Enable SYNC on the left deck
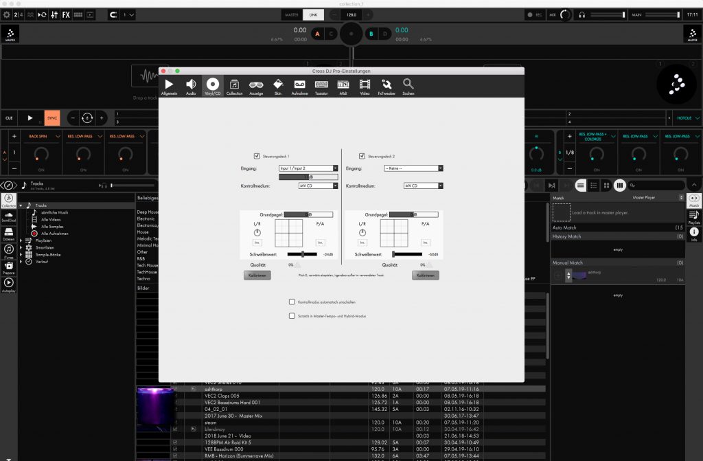Image resolution: width=703 pixels, height=461 pixels. point(51,117)
